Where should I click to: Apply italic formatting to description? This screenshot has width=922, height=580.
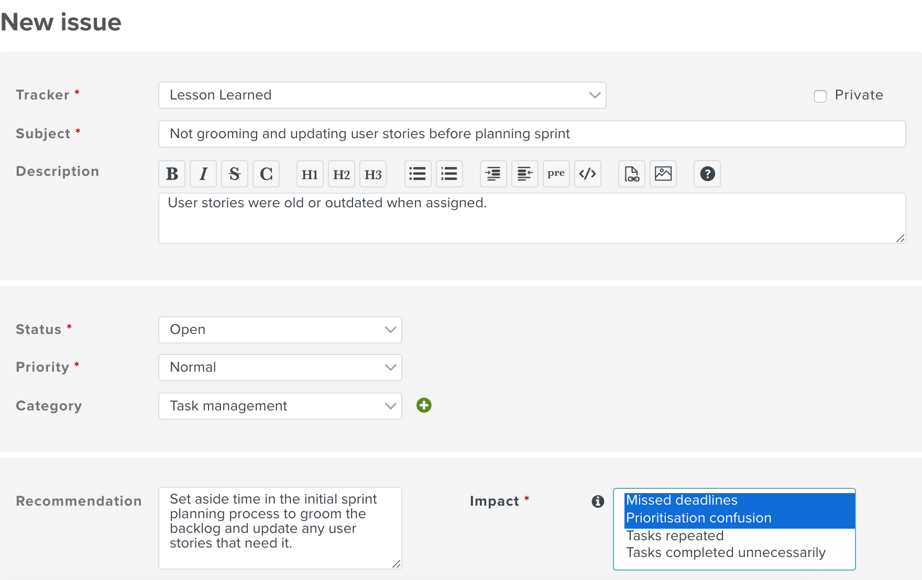(203, 174)
